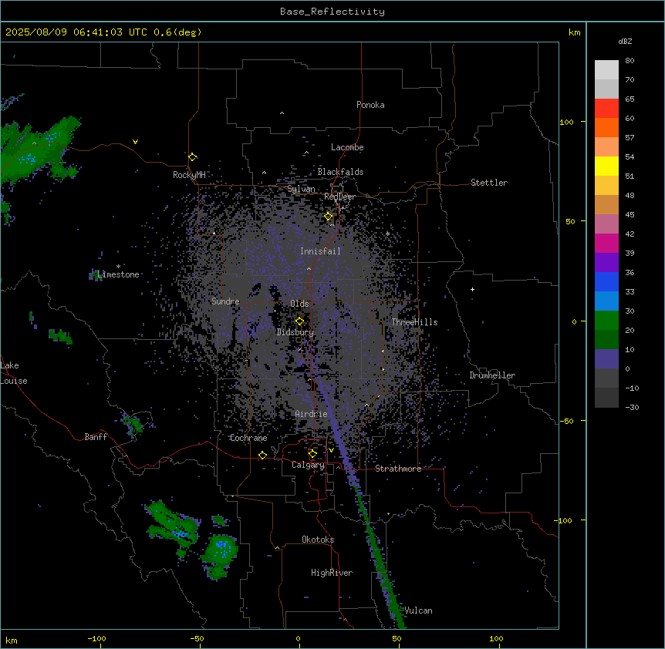Pick the red 60-65 dBZ legend swatch
The width and height of the screenshot is (665, 649).
pos(606,109)
